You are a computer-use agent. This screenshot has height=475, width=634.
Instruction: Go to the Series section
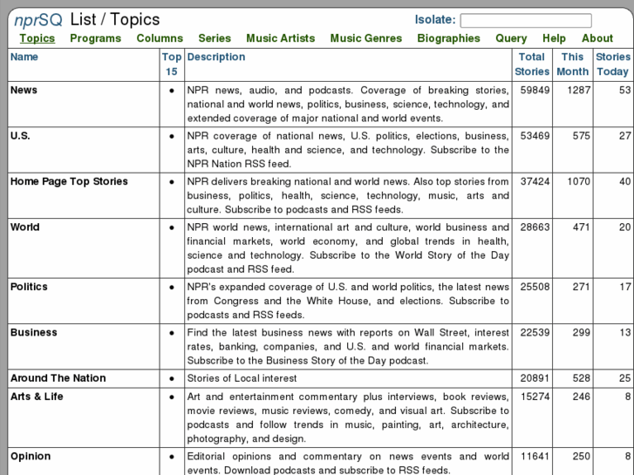coord(215,38)
